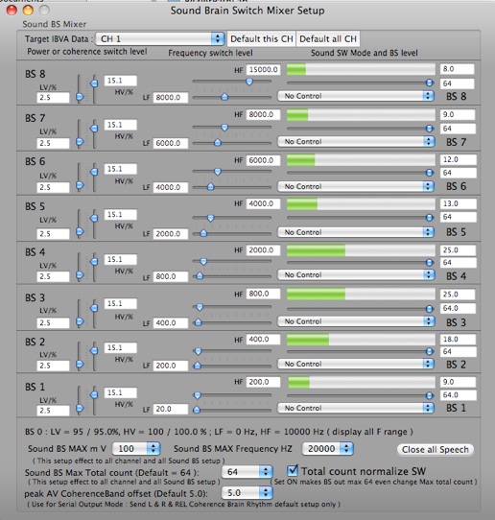Click the Default all CH button
Viewport: 495px width, 520px height.
(x=328, y=38)
